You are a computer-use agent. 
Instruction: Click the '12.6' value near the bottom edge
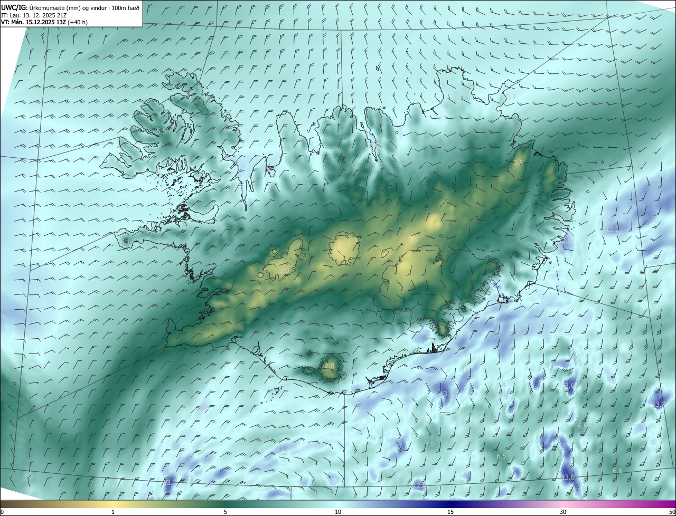tap(419, 485)
